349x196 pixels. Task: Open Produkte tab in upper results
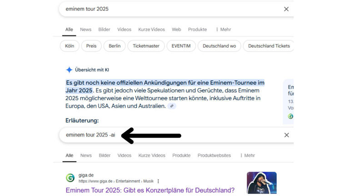click(197, 29)
